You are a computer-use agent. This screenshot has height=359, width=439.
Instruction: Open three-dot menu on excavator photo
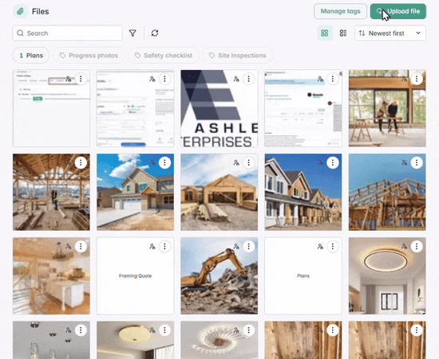coord(248,247)
